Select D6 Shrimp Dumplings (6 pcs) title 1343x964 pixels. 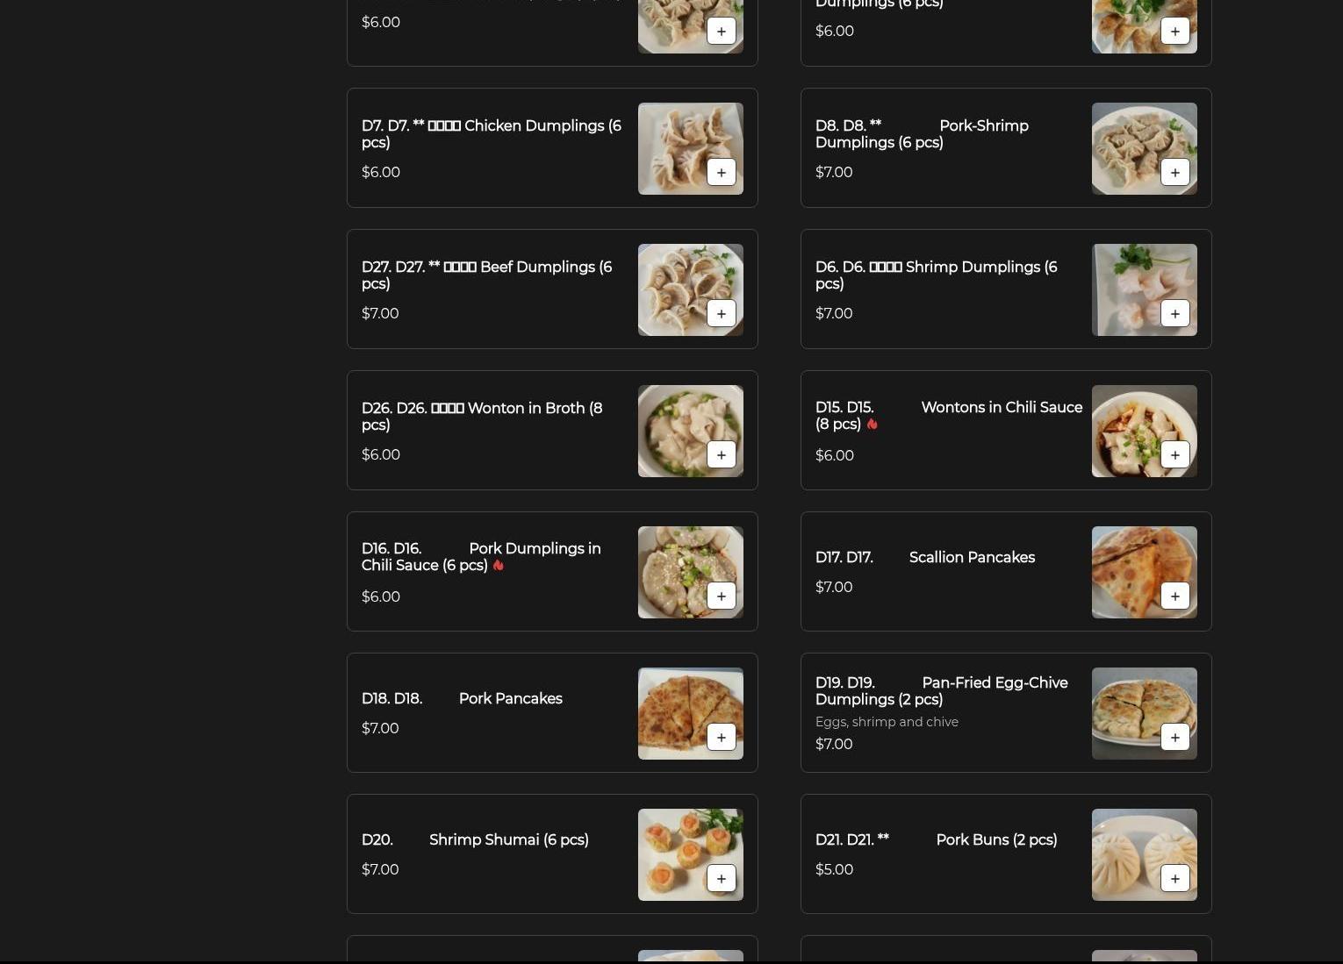[x=937, y=275]
